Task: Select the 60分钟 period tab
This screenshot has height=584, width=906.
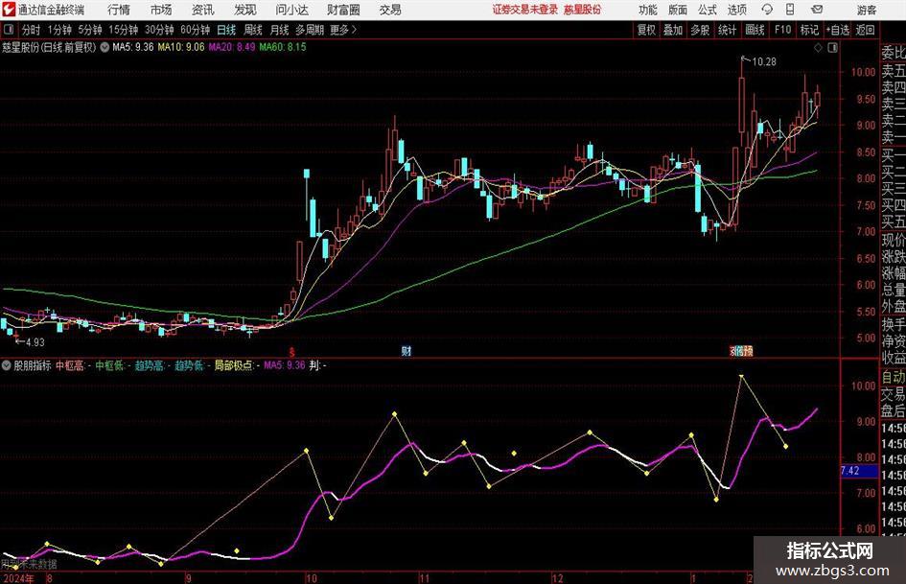Action: coord(195,30)
